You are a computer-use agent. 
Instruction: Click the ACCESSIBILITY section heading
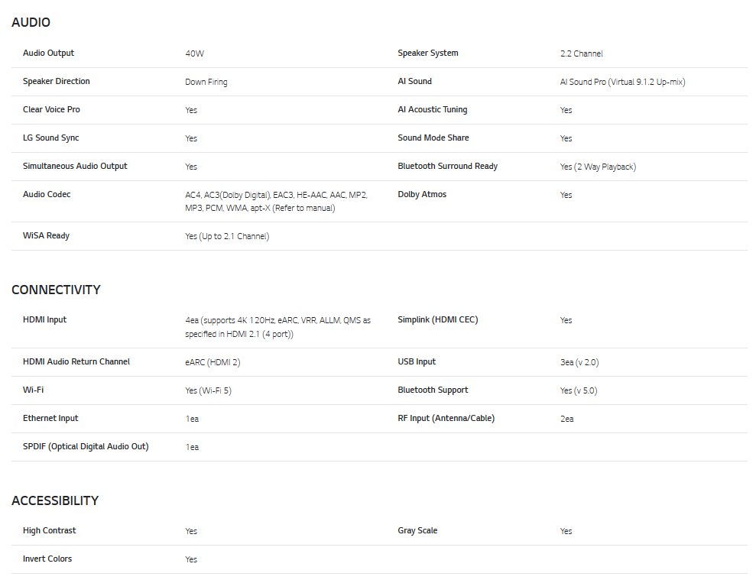coord(55,501)
